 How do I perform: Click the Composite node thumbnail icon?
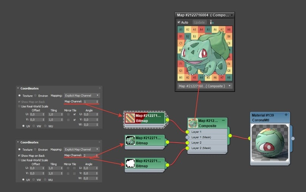click(193, 123)
